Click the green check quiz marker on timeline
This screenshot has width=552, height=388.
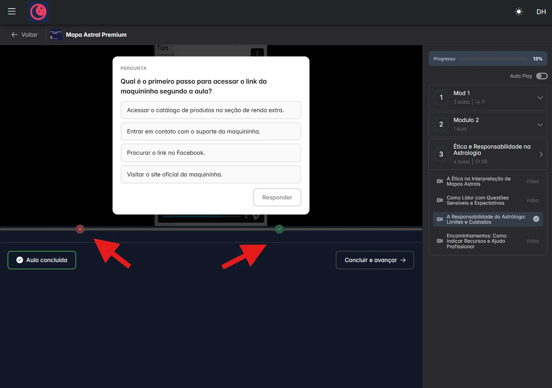pos(279,229)
